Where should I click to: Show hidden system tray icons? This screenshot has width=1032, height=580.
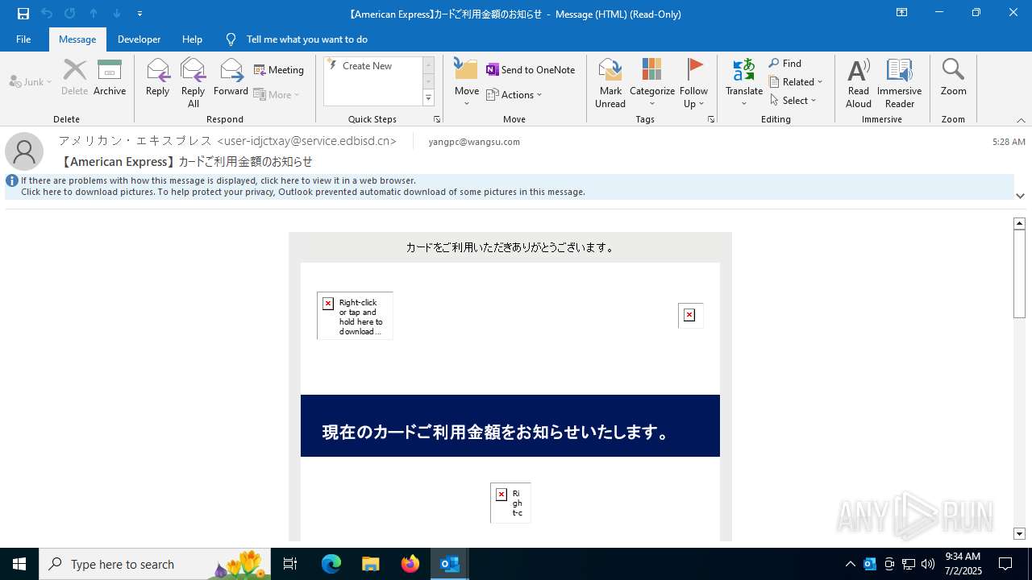pos(851,564)
